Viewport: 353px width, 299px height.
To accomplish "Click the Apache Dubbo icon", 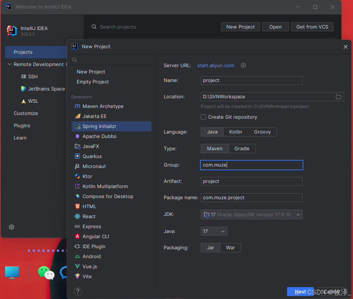I will [x=77, y=136].
